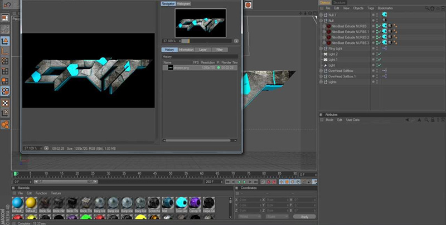
Task: Toggle the check on NitroBlast Extrude NURBS 2
Action: click(380, 37)
